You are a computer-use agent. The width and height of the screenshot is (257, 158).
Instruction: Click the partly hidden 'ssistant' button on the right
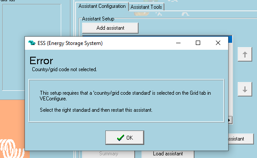point(240,139)
